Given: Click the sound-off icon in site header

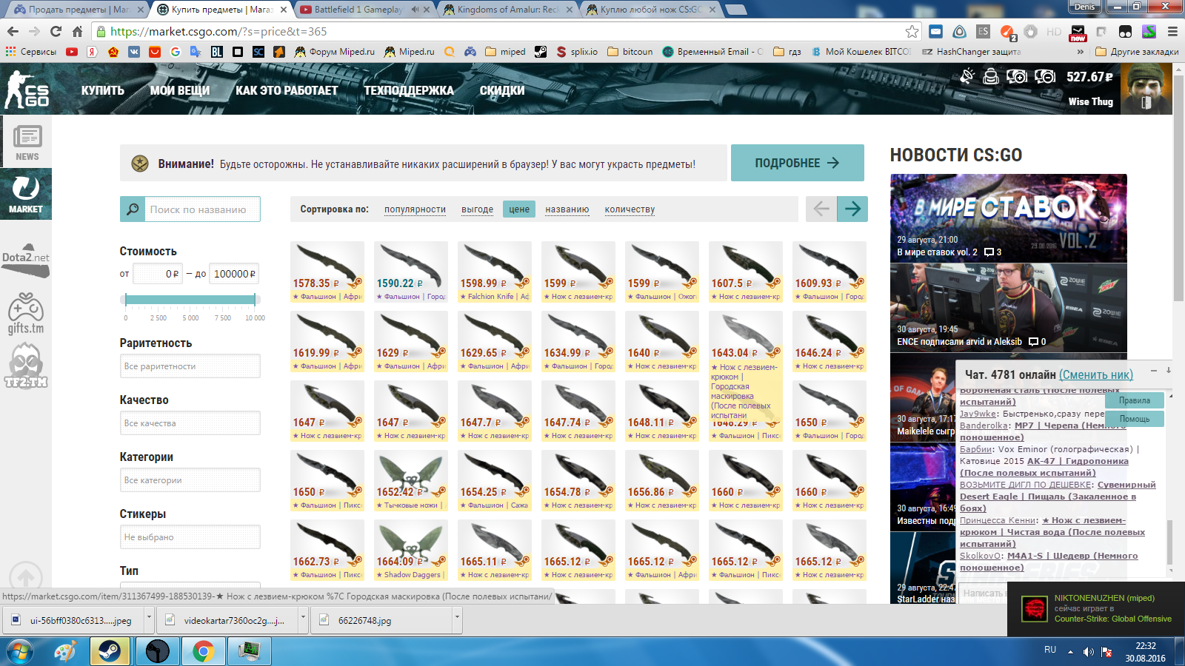Looking at the screenshot, I should (x=967, y=76).
